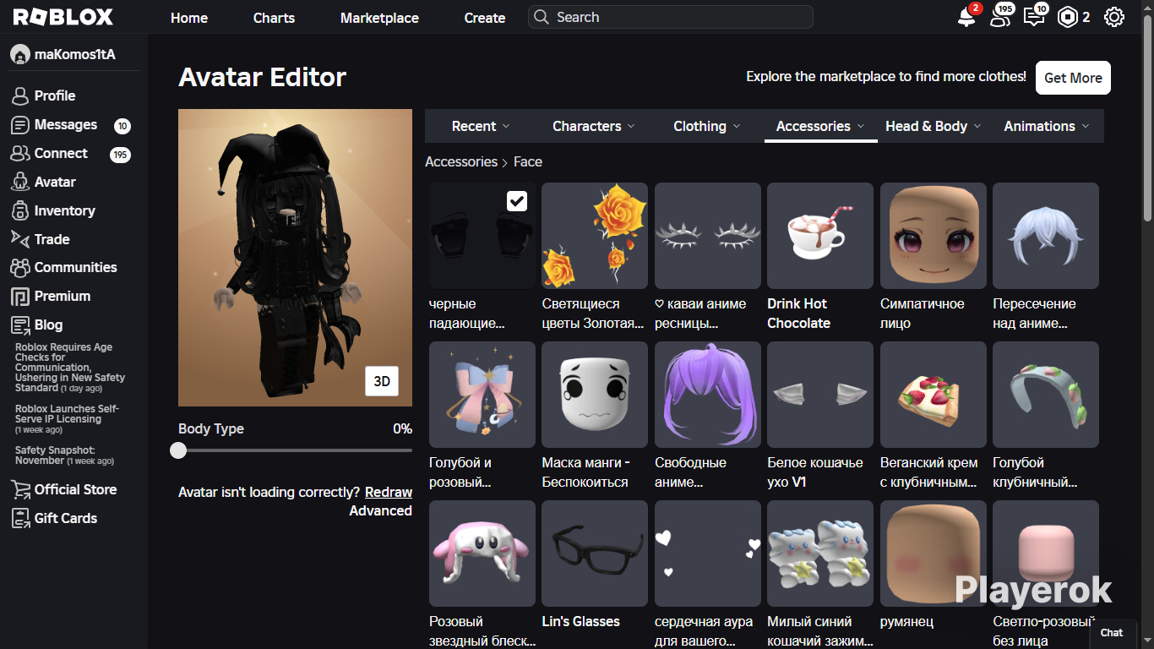Switch avatar preview using the 3D button
The width and height of the screenshot is (1154, 649).
382,381
